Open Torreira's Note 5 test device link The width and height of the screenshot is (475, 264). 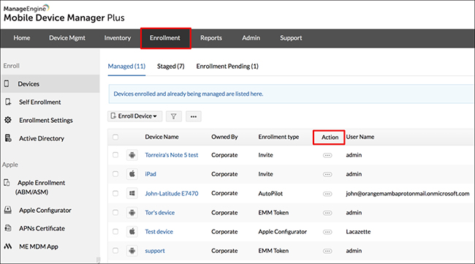[172, 155]
